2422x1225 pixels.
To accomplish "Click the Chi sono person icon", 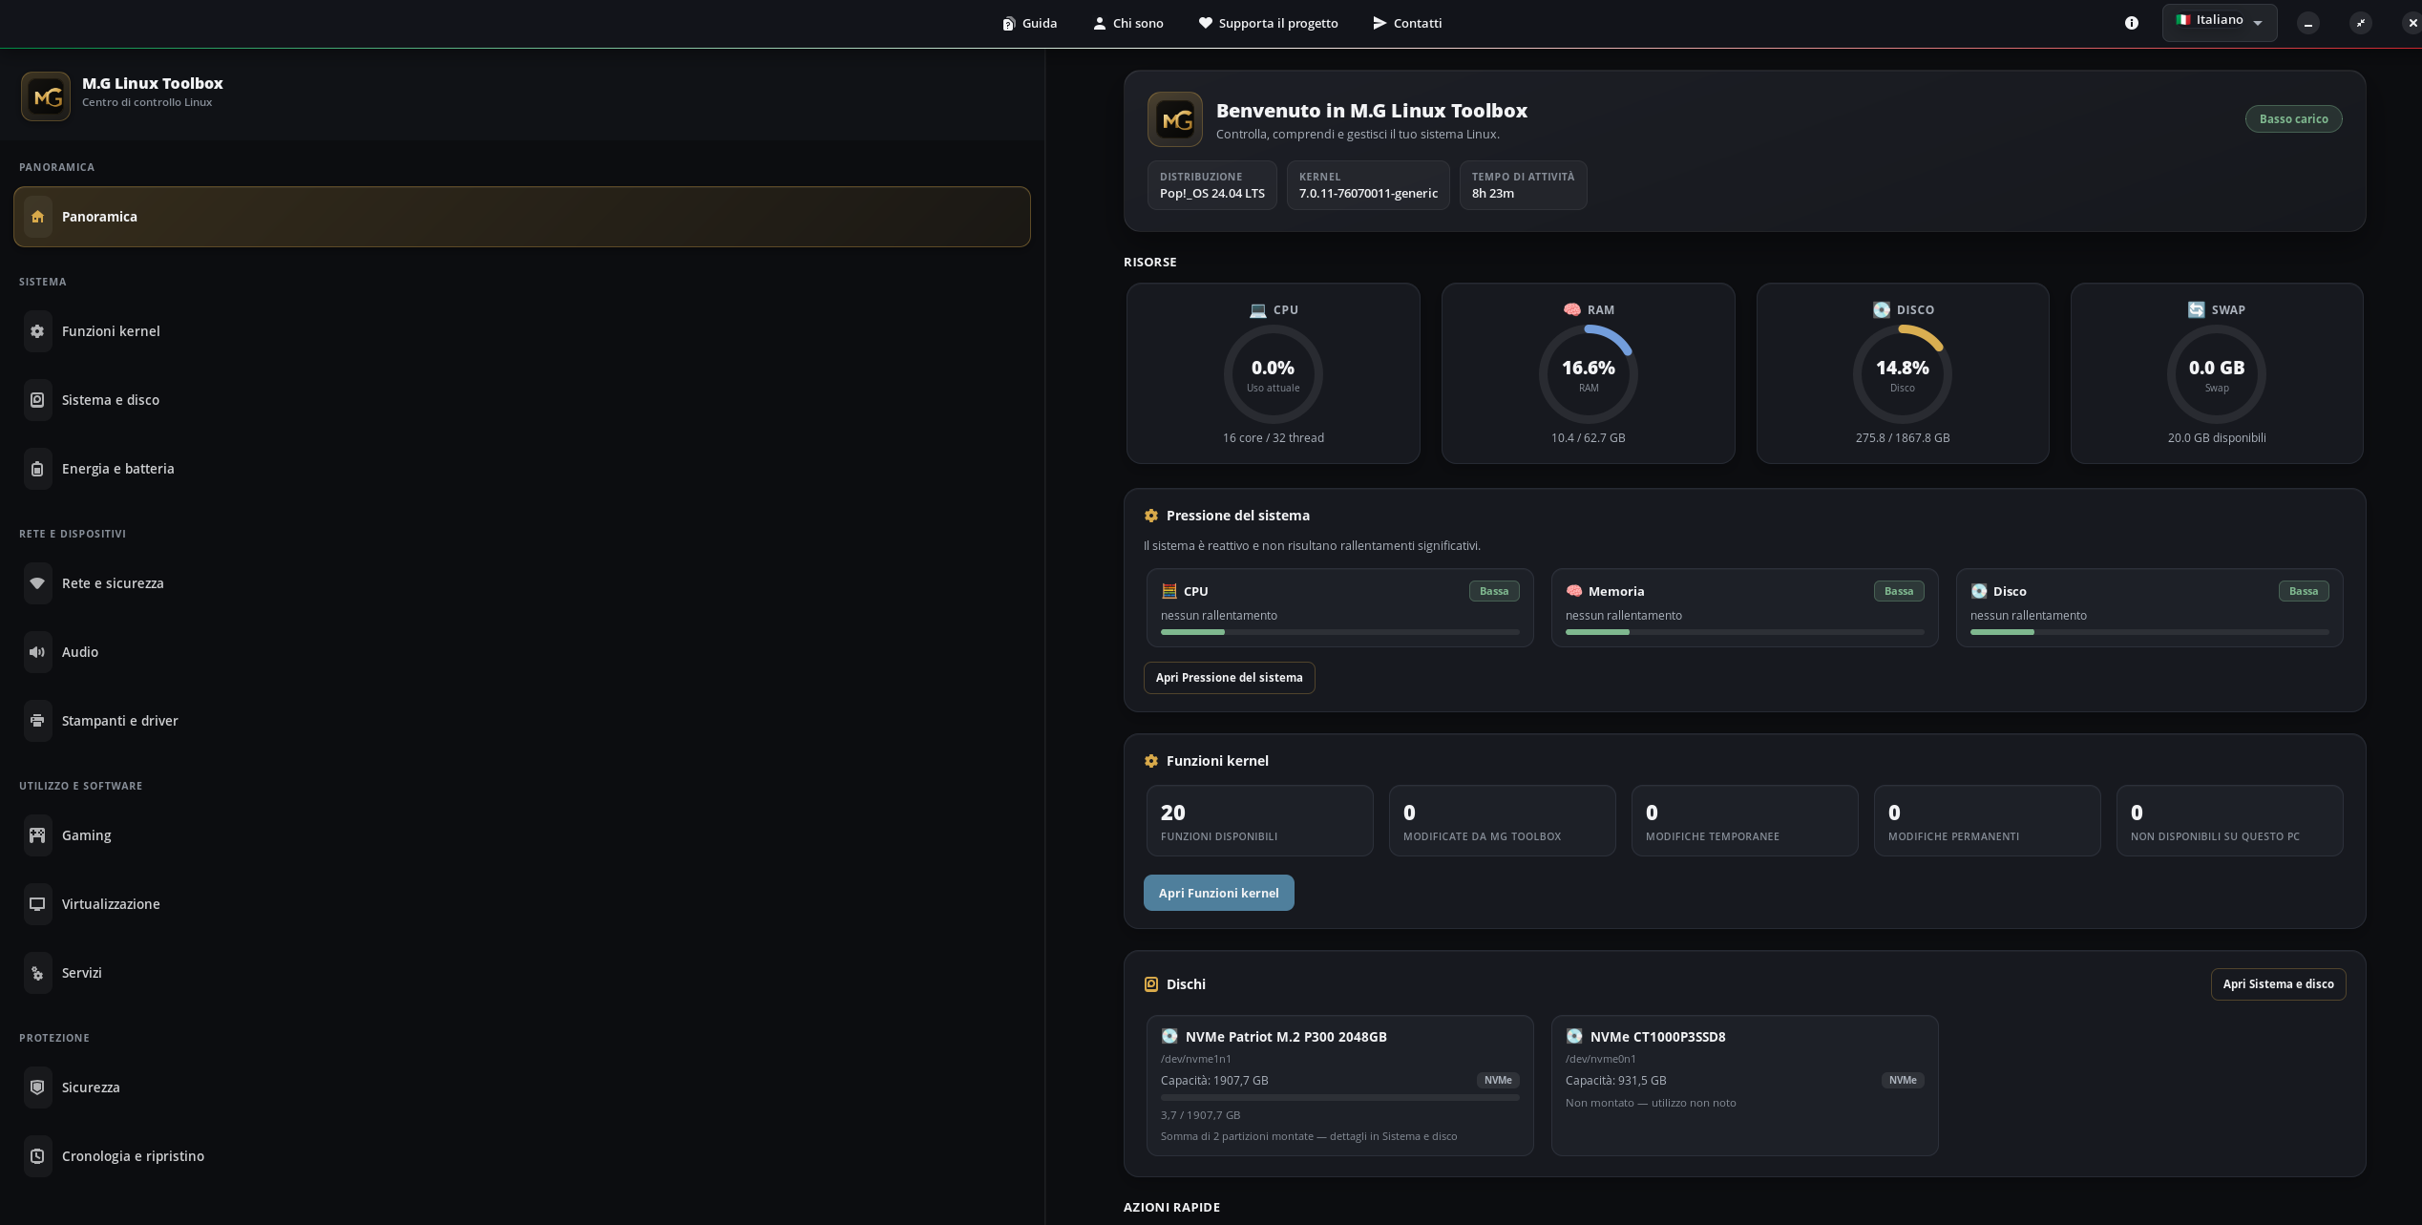I will tap(1100, 23).
